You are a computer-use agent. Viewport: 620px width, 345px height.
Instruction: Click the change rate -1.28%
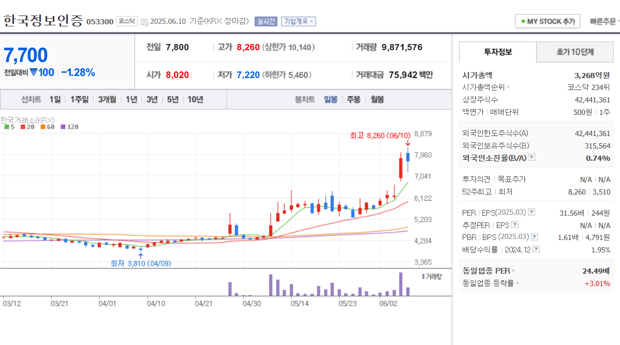click(78, 73)
